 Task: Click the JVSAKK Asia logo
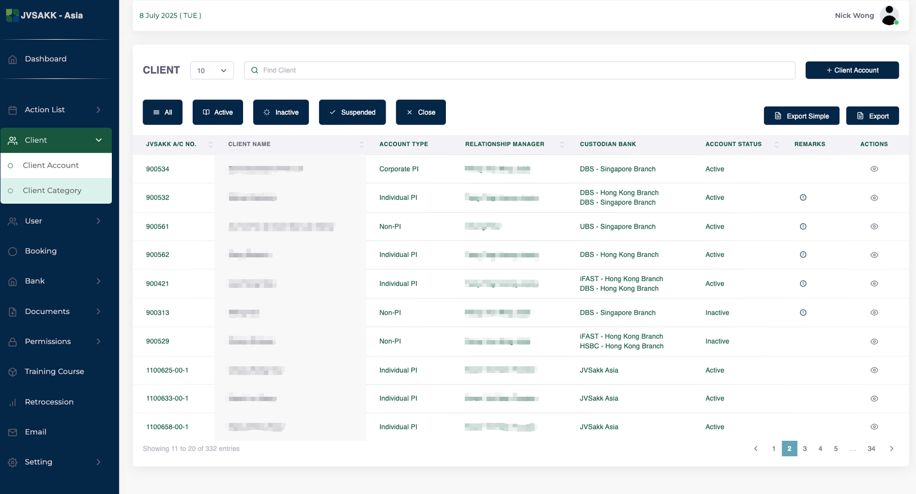click(x=45, y=16)
